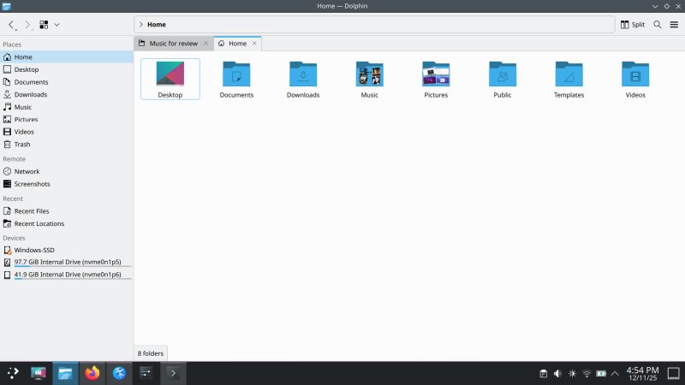Open Network in Remote section
Viewport: 685px width, 385px height.
click(x=67, y=172)
